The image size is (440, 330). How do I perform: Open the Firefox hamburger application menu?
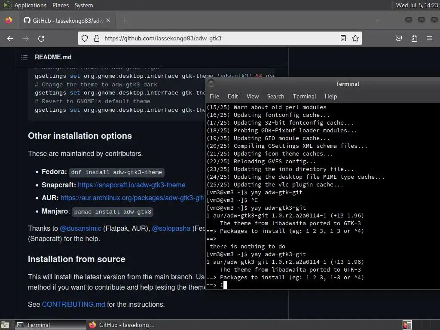click(430, 38)
